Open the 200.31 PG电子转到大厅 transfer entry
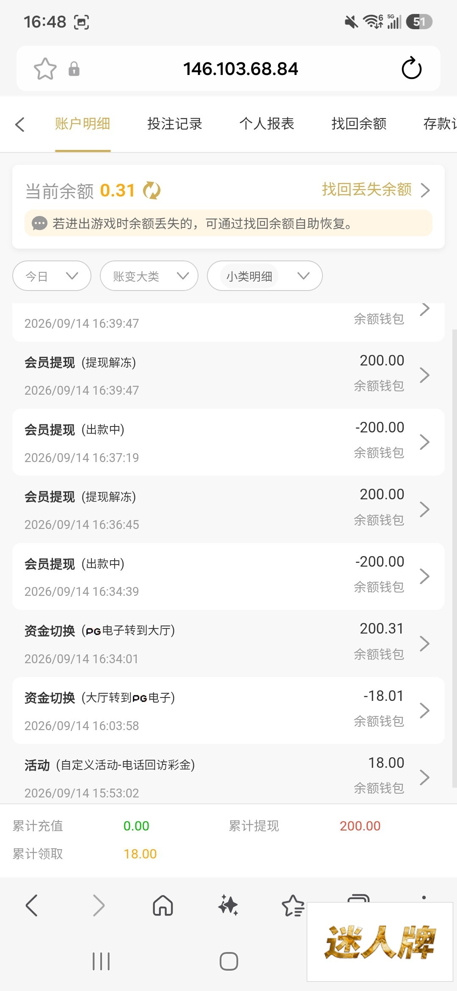 coord(228,643)
